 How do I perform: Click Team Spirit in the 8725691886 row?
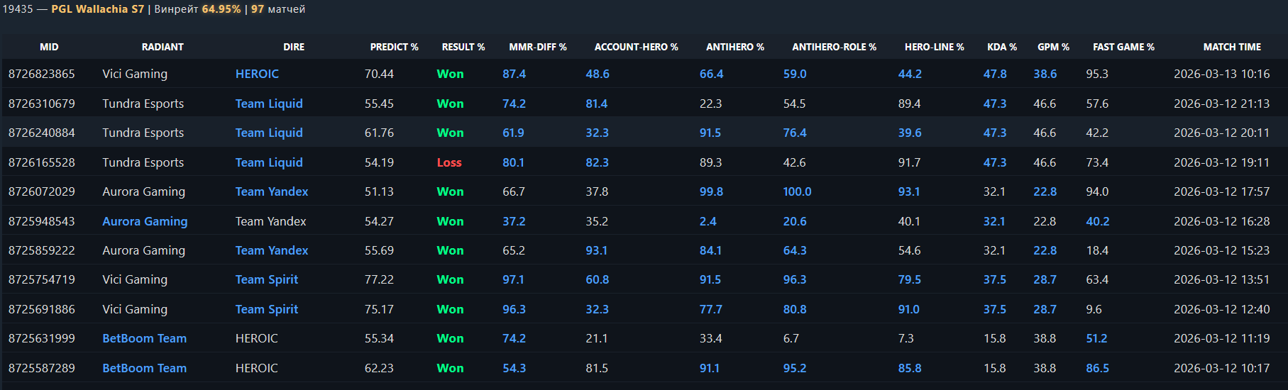(267, 309)
